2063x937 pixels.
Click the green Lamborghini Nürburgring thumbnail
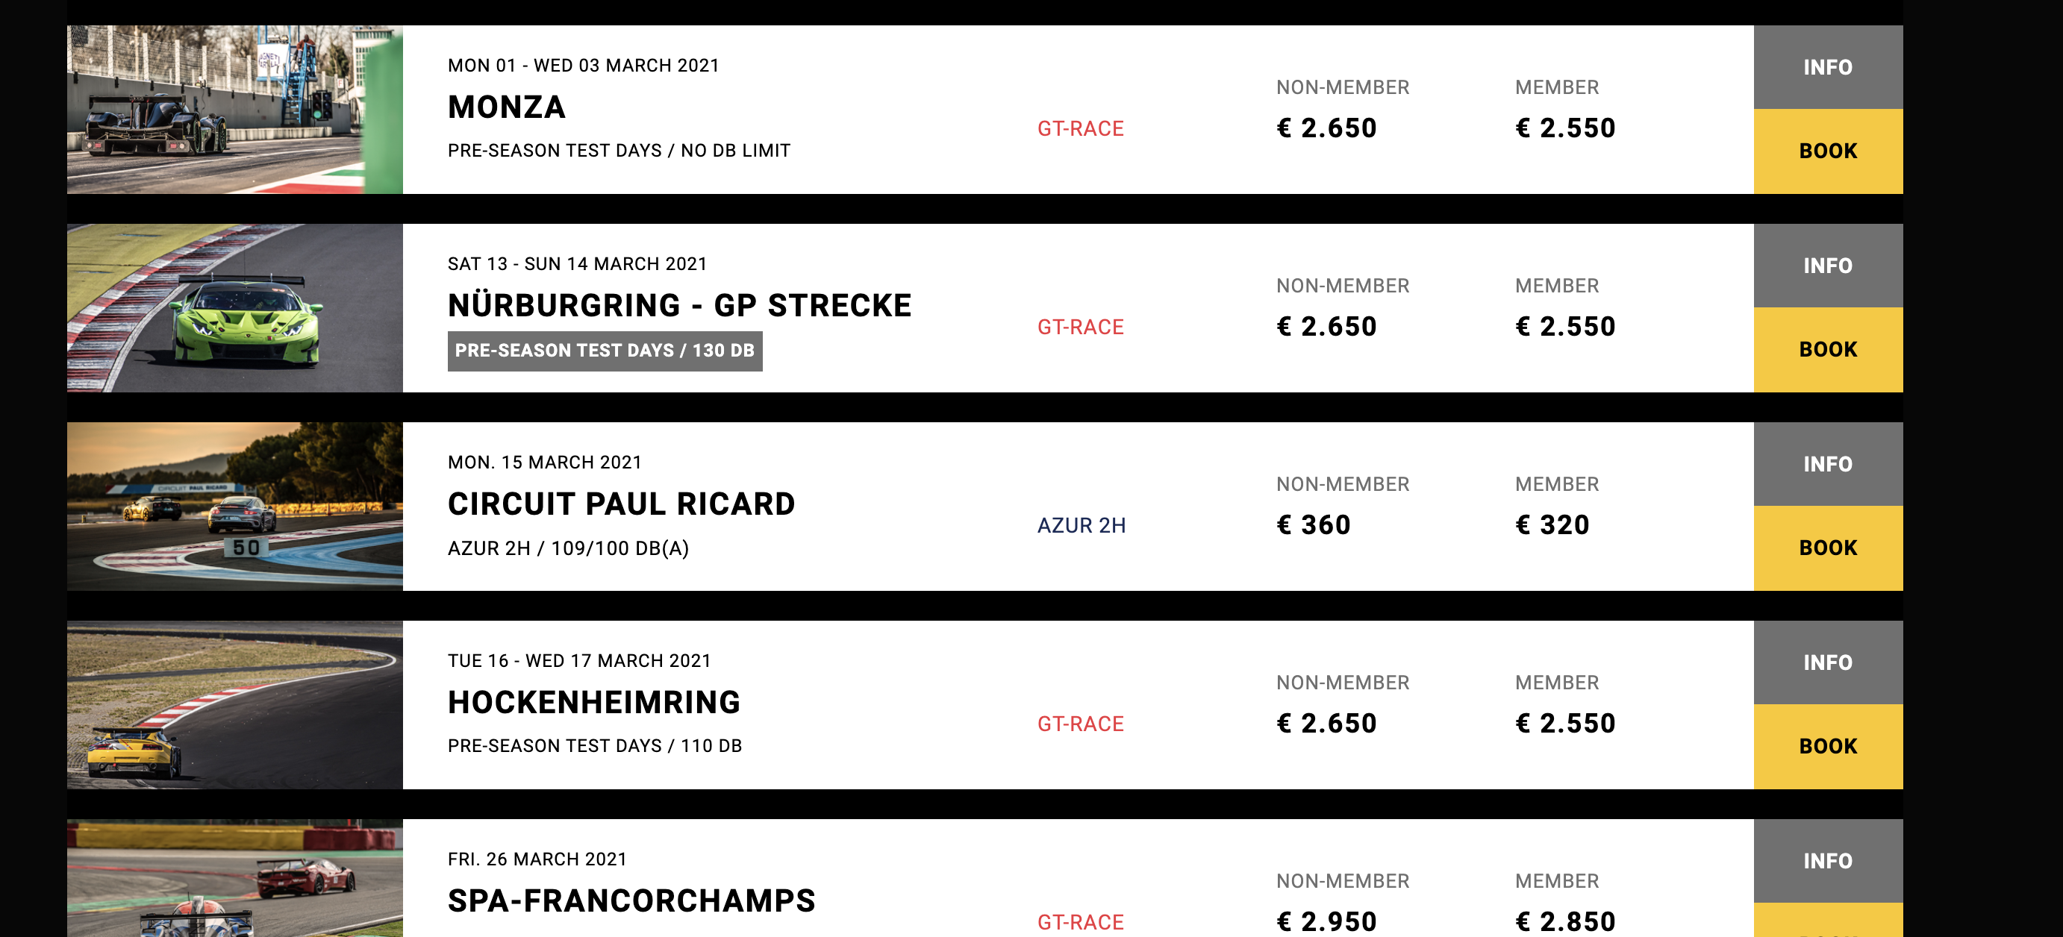[234, 308]
